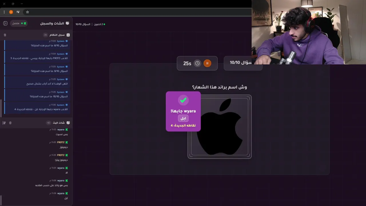This screenshot has width=366, height=206.
Task: Click the wyara جابها! popup heading
Action: [x=183, y=111]
